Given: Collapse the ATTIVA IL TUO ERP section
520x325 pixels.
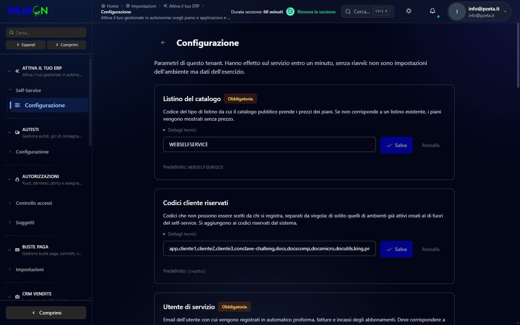Looking at the screenshot, I should tap(9, 71).
